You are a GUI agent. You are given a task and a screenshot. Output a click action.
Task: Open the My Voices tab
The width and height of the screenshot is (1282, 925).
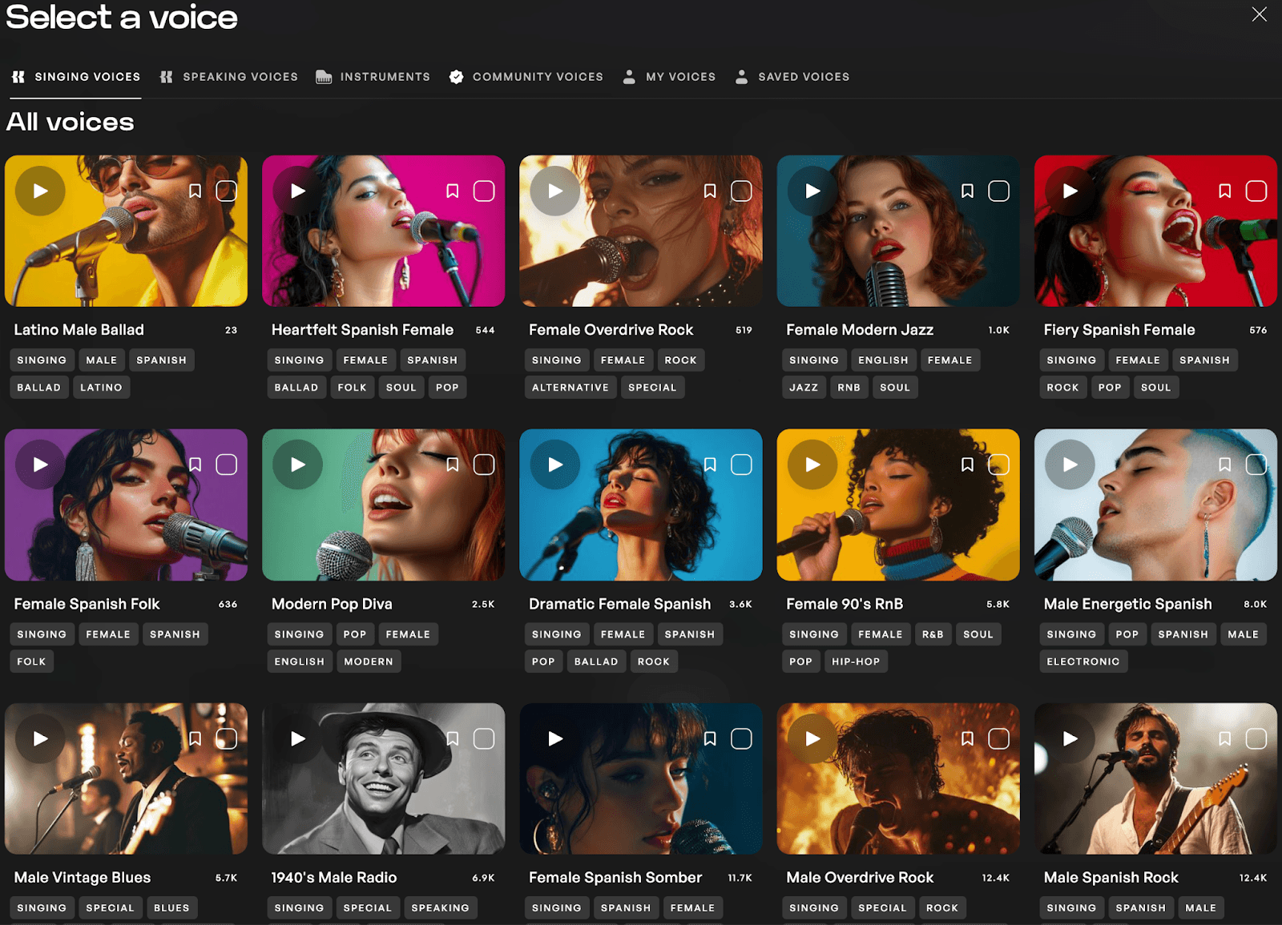click(x=669, y=77)
